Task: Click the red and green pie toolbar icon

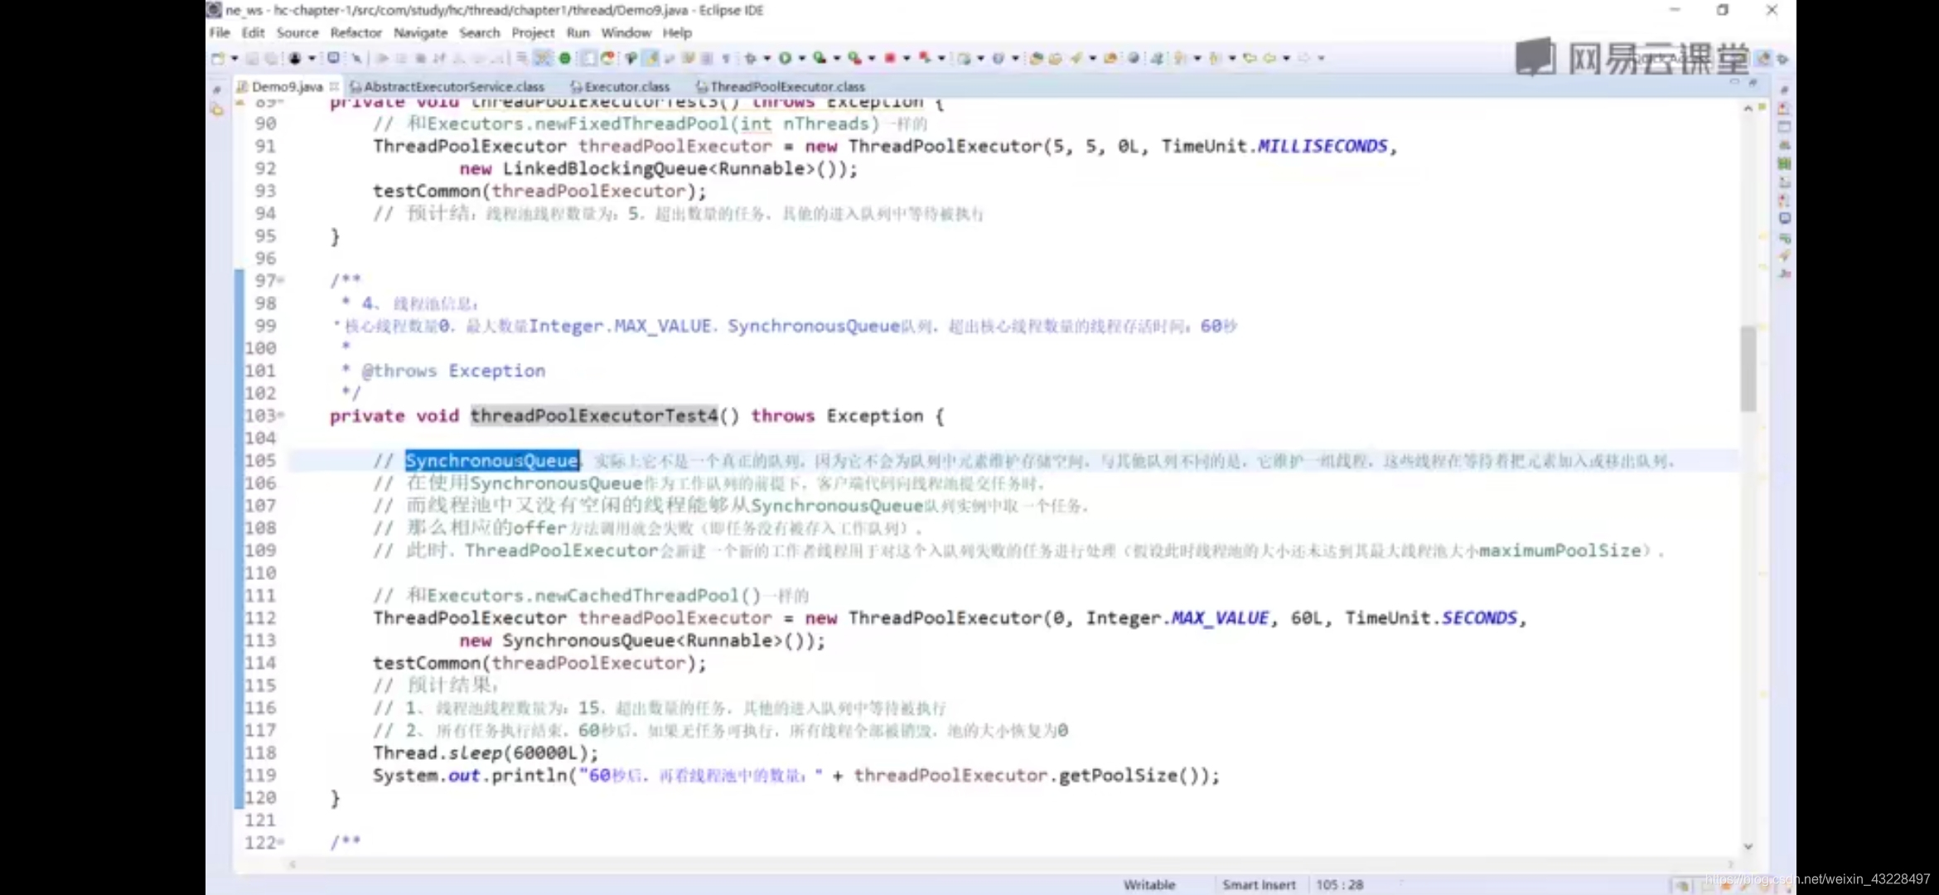Action: point(607,58)
